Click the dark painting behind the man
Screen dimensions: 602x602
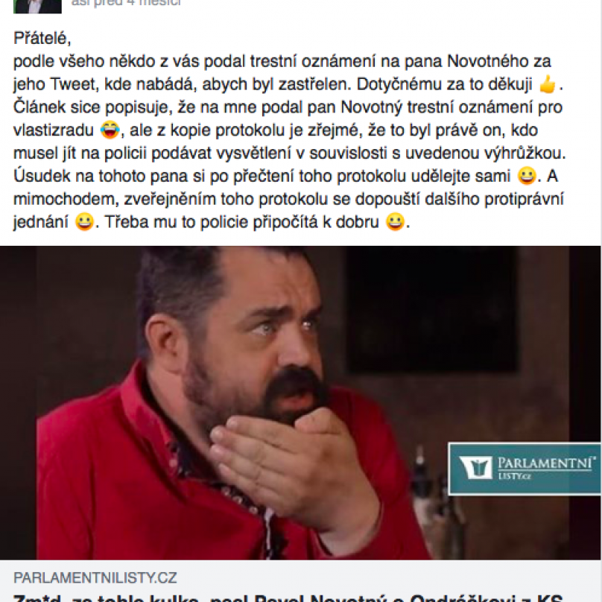point(430,307)
